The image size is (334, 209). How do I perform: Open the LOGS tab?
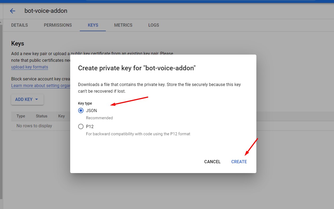[153, 25]
